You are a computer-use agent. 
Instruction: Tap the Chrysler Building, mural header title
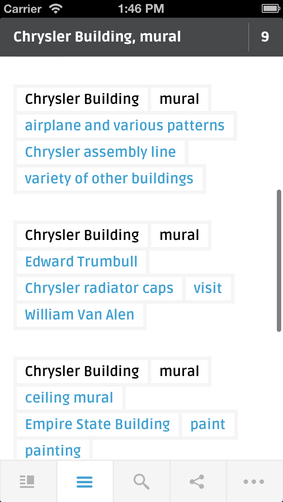(97, 37)
